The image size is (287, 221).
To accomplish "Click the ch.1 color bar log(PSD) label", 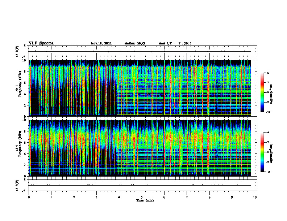I will coord(272,94).
